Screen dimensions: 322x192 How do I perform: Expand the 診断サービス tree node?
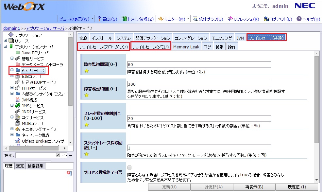pos(12,70)
